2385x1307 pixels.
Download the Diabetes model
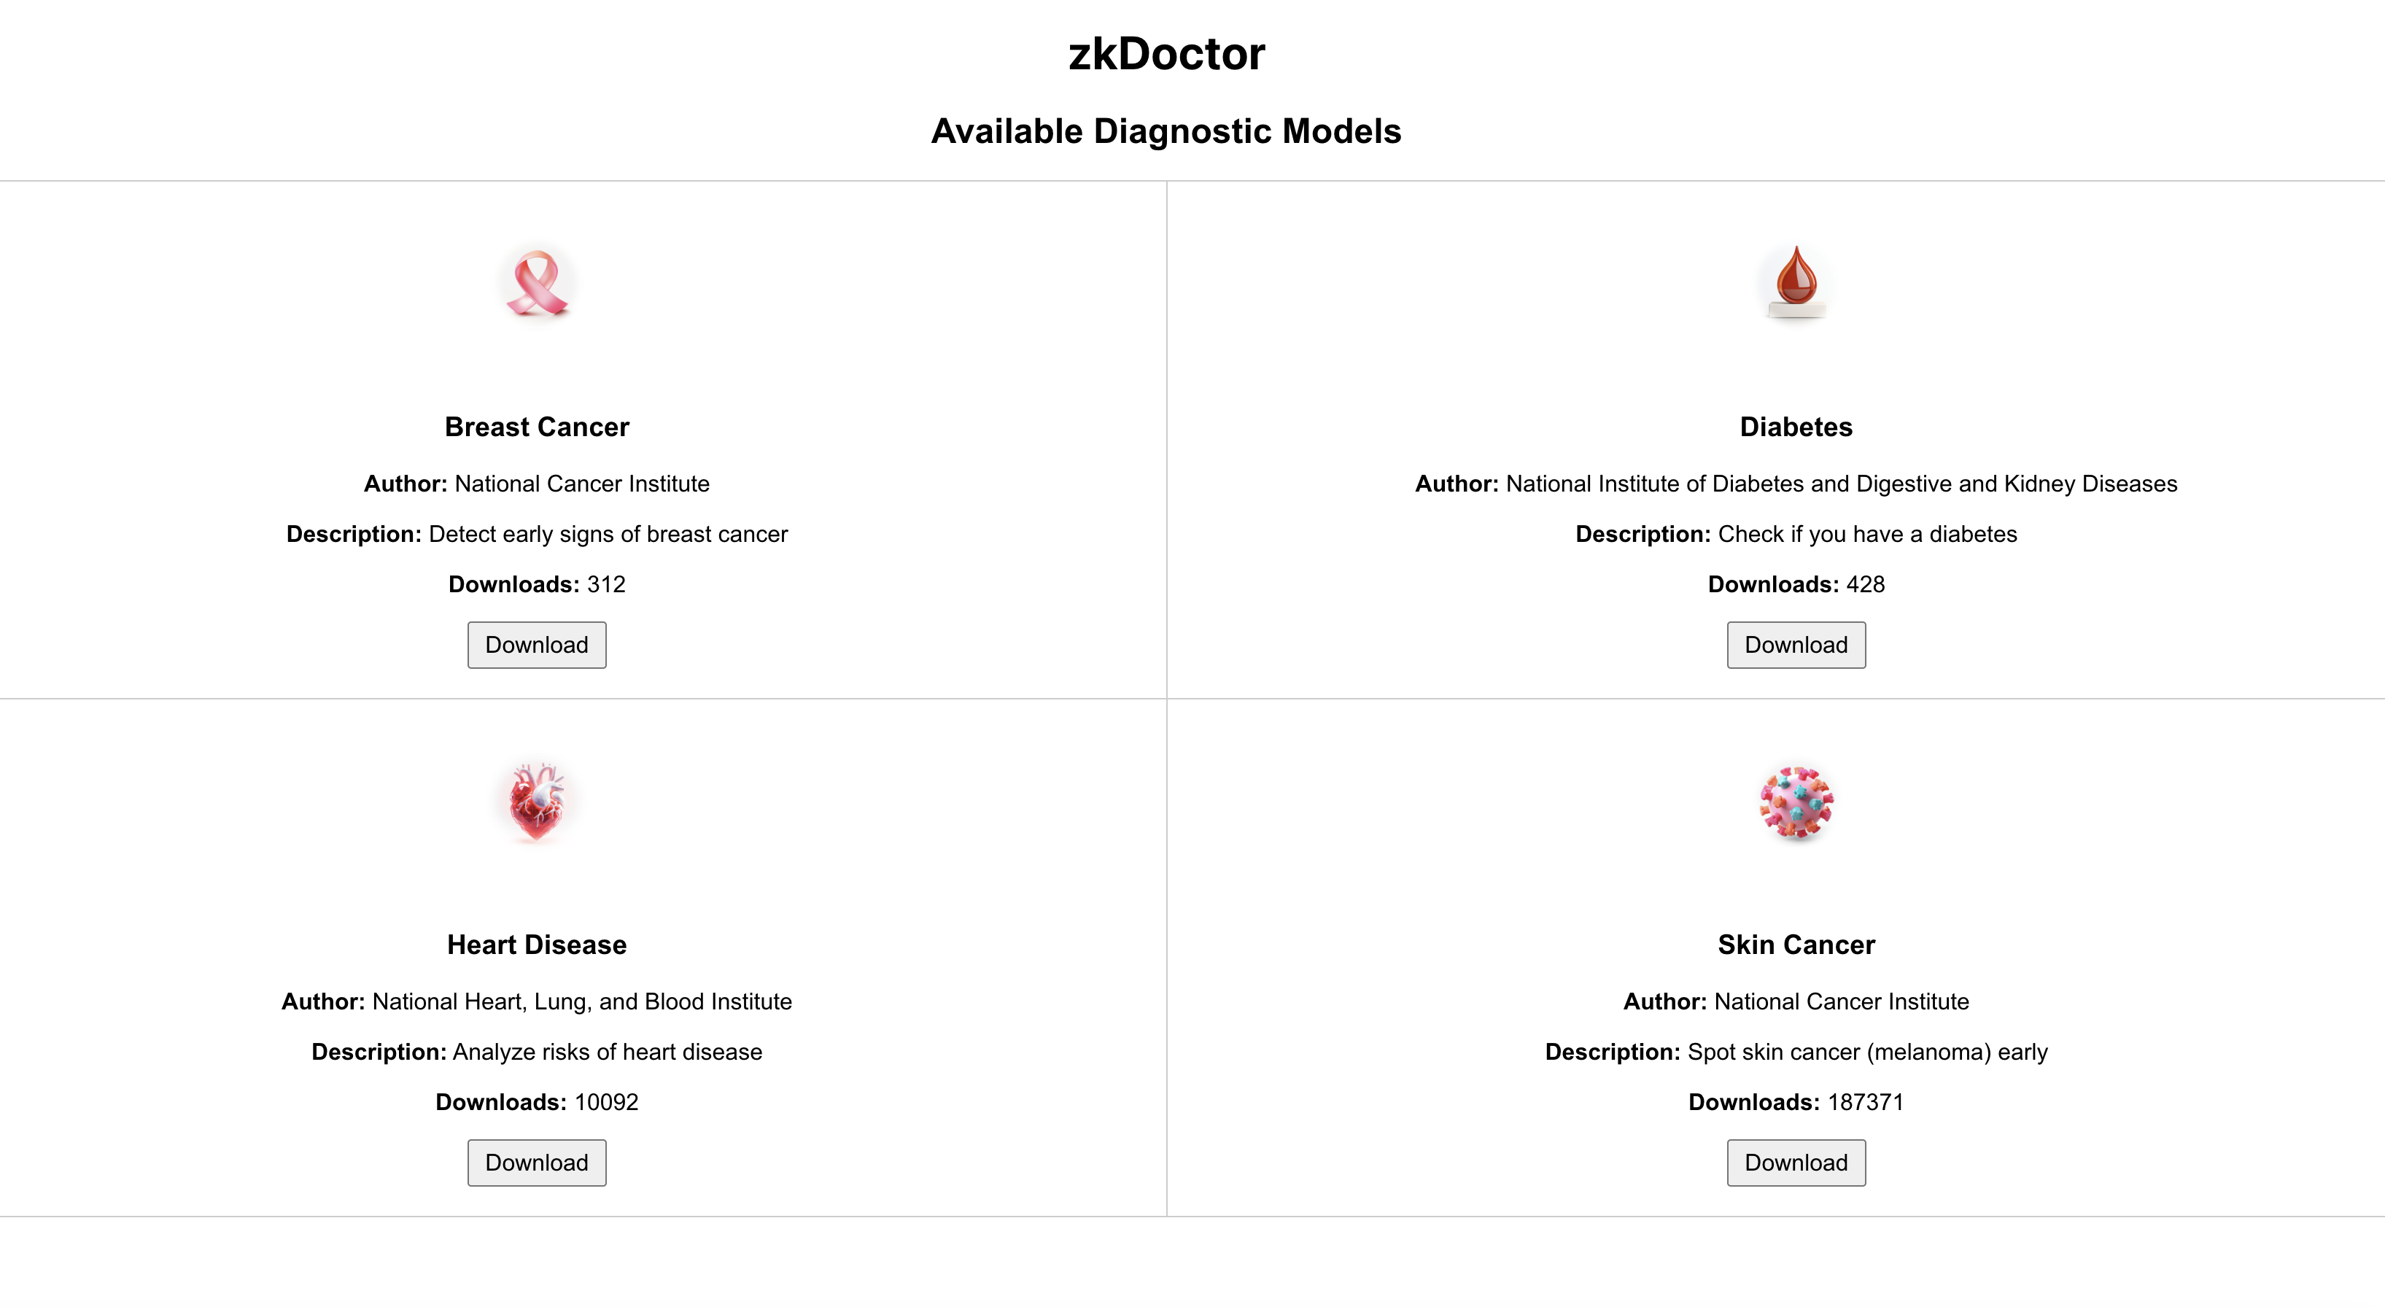point(1795,644)
